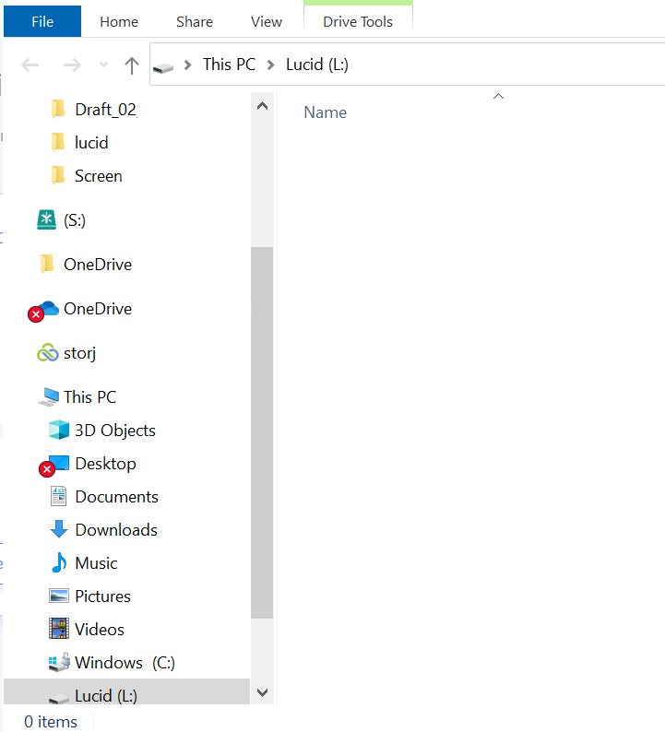Open 3D Objects in sidebar

pyautogui.click(x=115, y=431)
